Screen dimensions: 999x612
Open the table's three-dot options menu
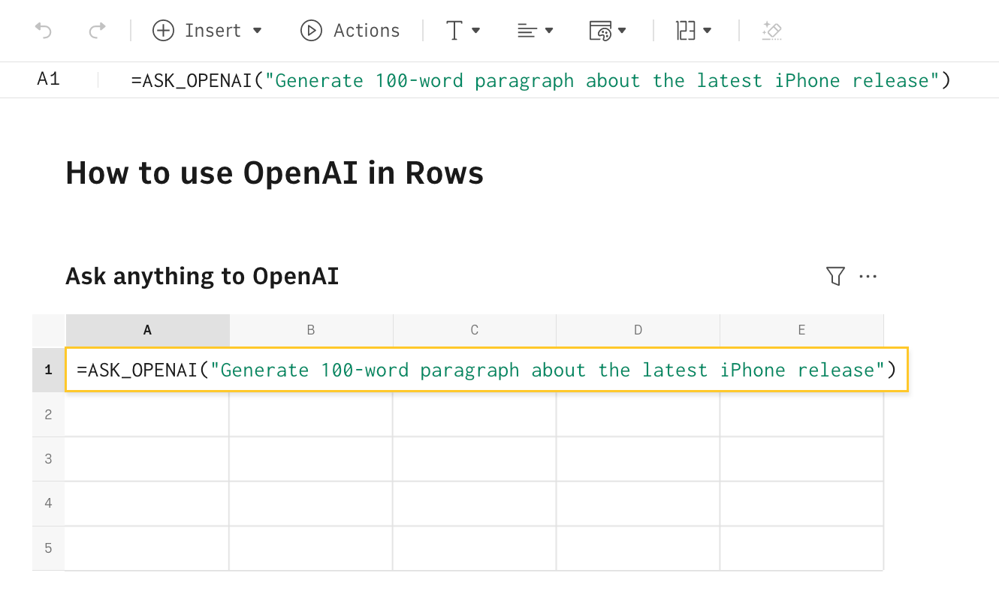click(x=868, y=276)
